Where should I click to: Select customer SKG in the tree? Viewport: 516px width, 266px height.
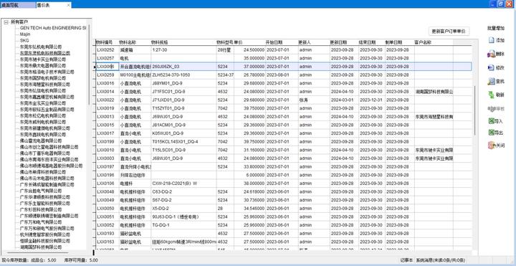(24, 40)
